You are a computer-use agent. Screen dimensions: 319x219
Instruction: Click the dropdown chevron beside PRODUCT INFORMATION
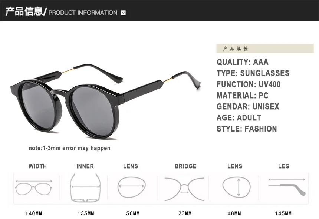pyautogui.click(x=123, y=13)
